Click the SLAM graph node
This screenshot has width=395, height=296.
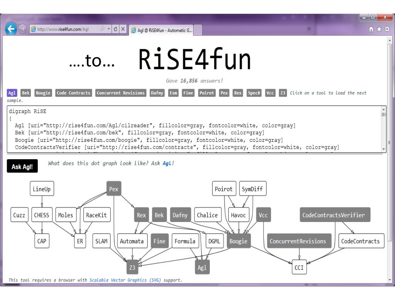pos(101,241)
